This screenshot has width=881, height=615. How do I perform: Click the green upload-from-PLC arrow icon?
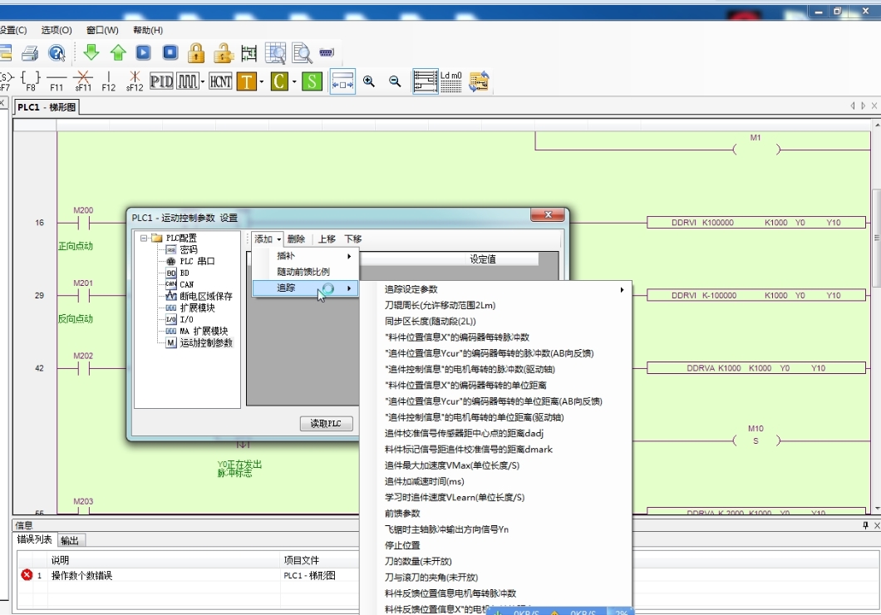click(x=118, y=52)
